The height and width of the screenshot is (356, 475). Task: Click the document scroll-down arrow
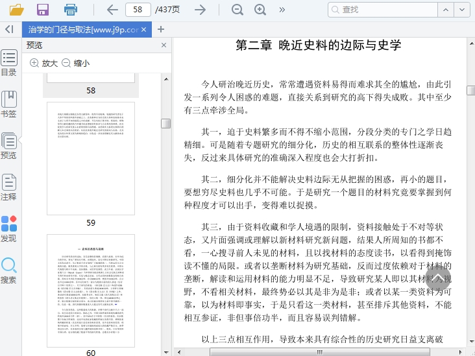tap(471, 342)
